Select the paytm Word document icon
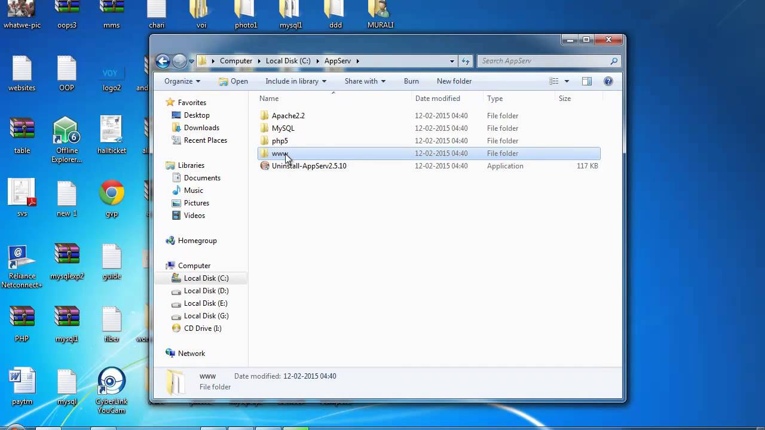Screen dimensions: 765x430 click(x=22, y=387)
